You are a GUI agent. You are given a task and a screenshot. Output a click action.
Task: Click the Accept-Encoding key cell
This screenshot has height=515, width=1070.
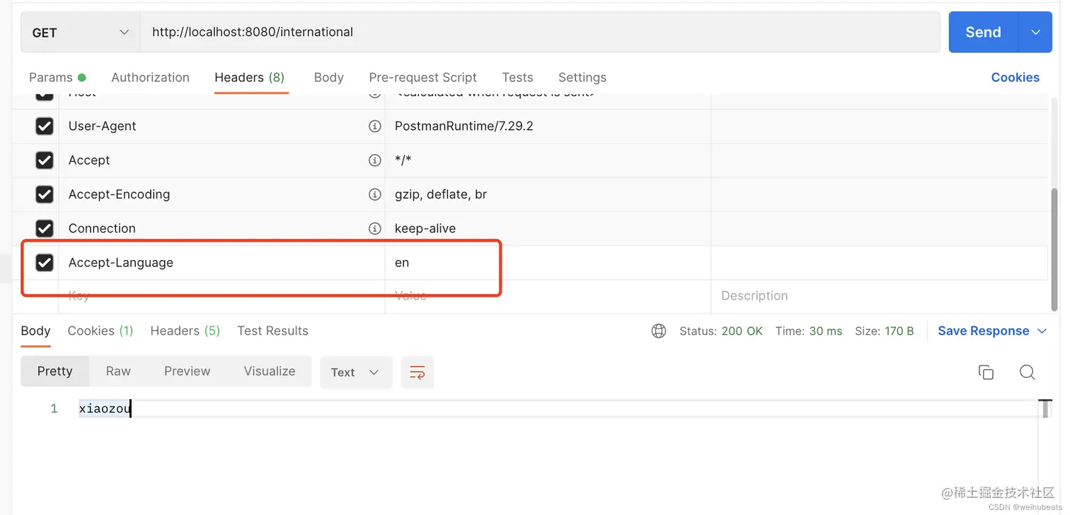222,194
